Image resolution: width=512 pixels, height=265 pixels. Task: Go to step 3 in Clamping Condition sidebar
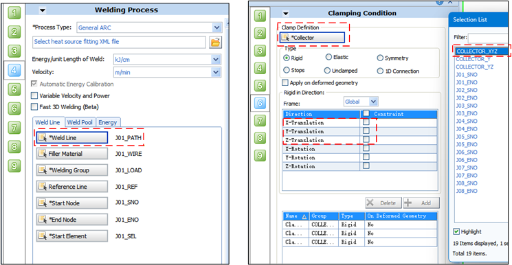[x=260, y=51]
